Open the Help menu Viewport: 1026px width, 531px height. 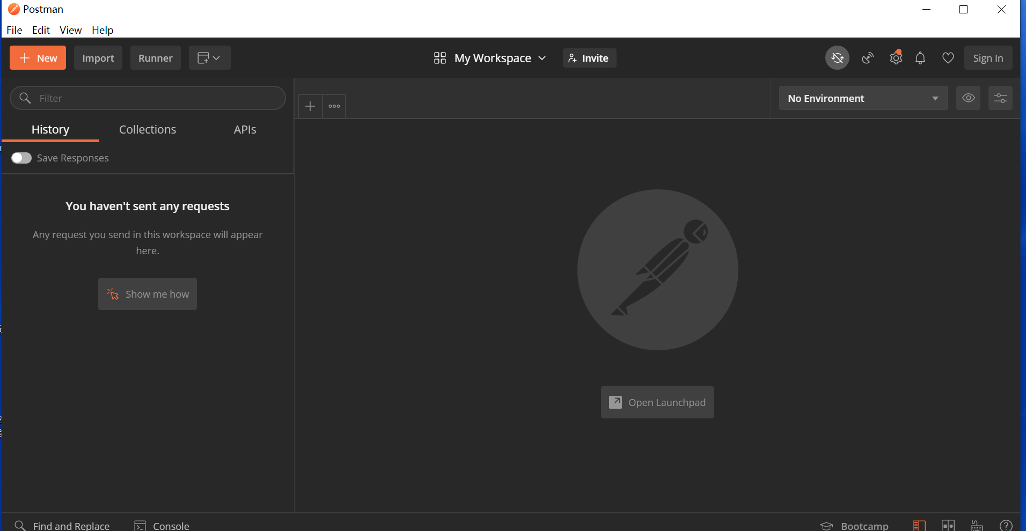[102, 30]
